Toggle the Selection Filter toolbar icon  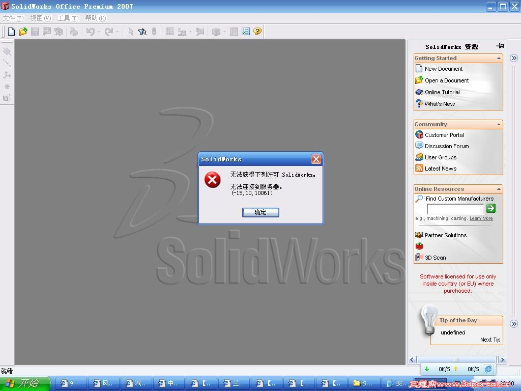pyautogui.click(x=142, y=32)
